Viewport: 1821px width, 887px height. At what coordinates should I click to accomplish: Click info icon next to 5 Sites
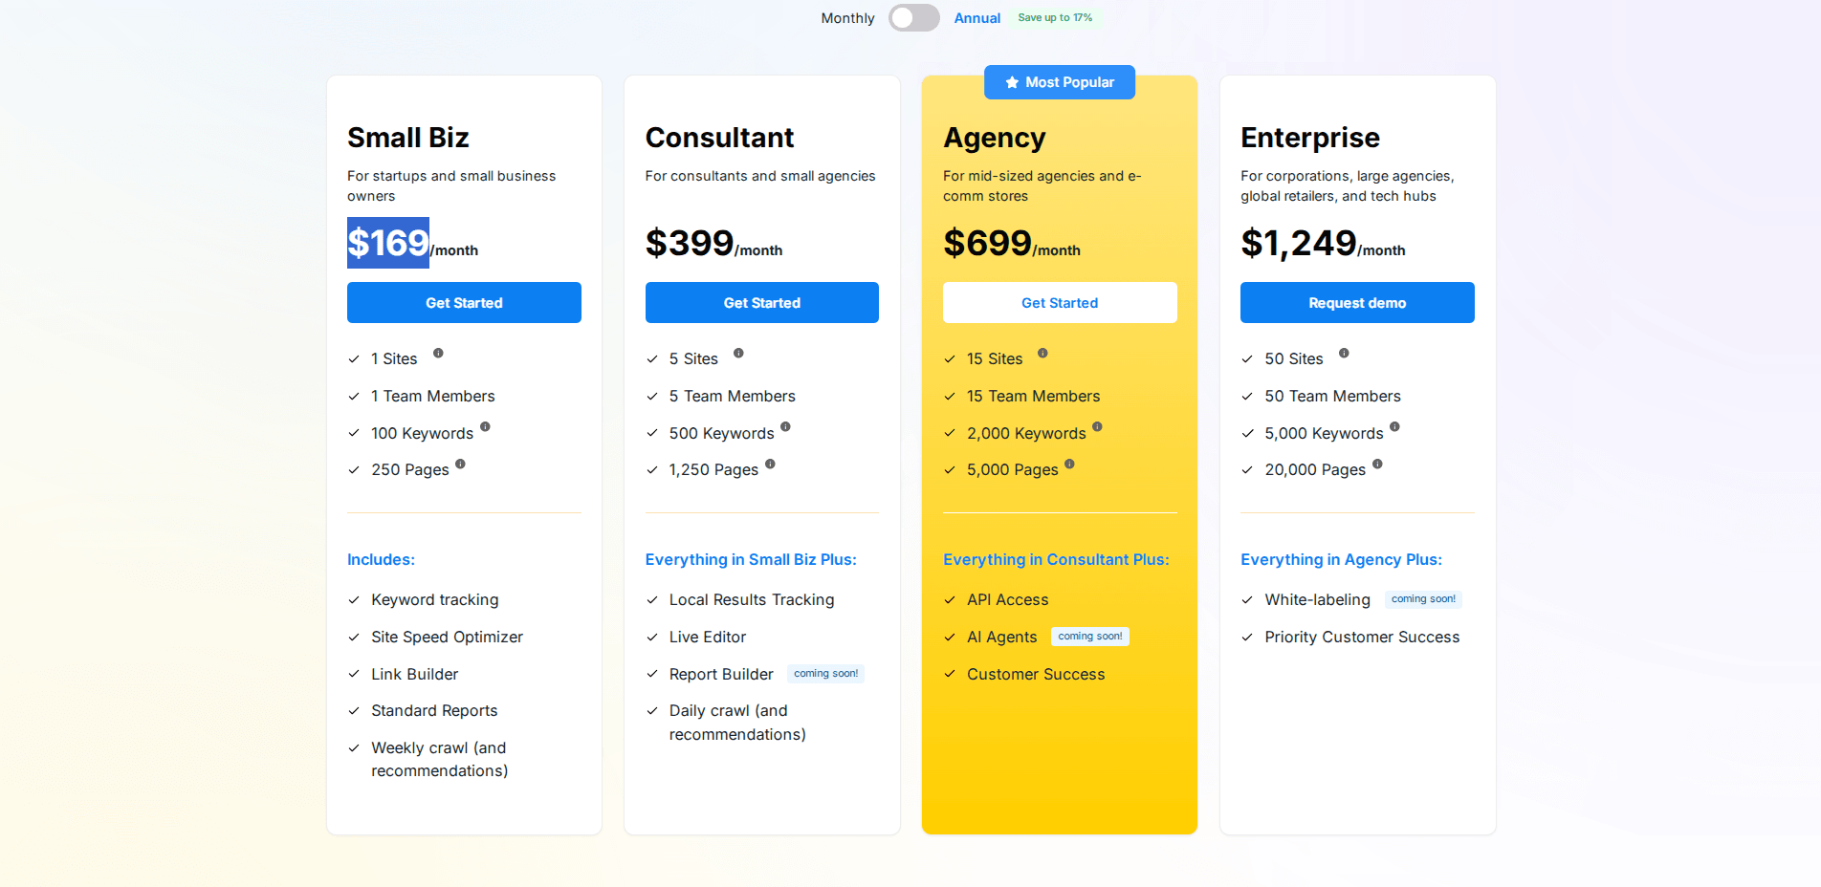738,354
